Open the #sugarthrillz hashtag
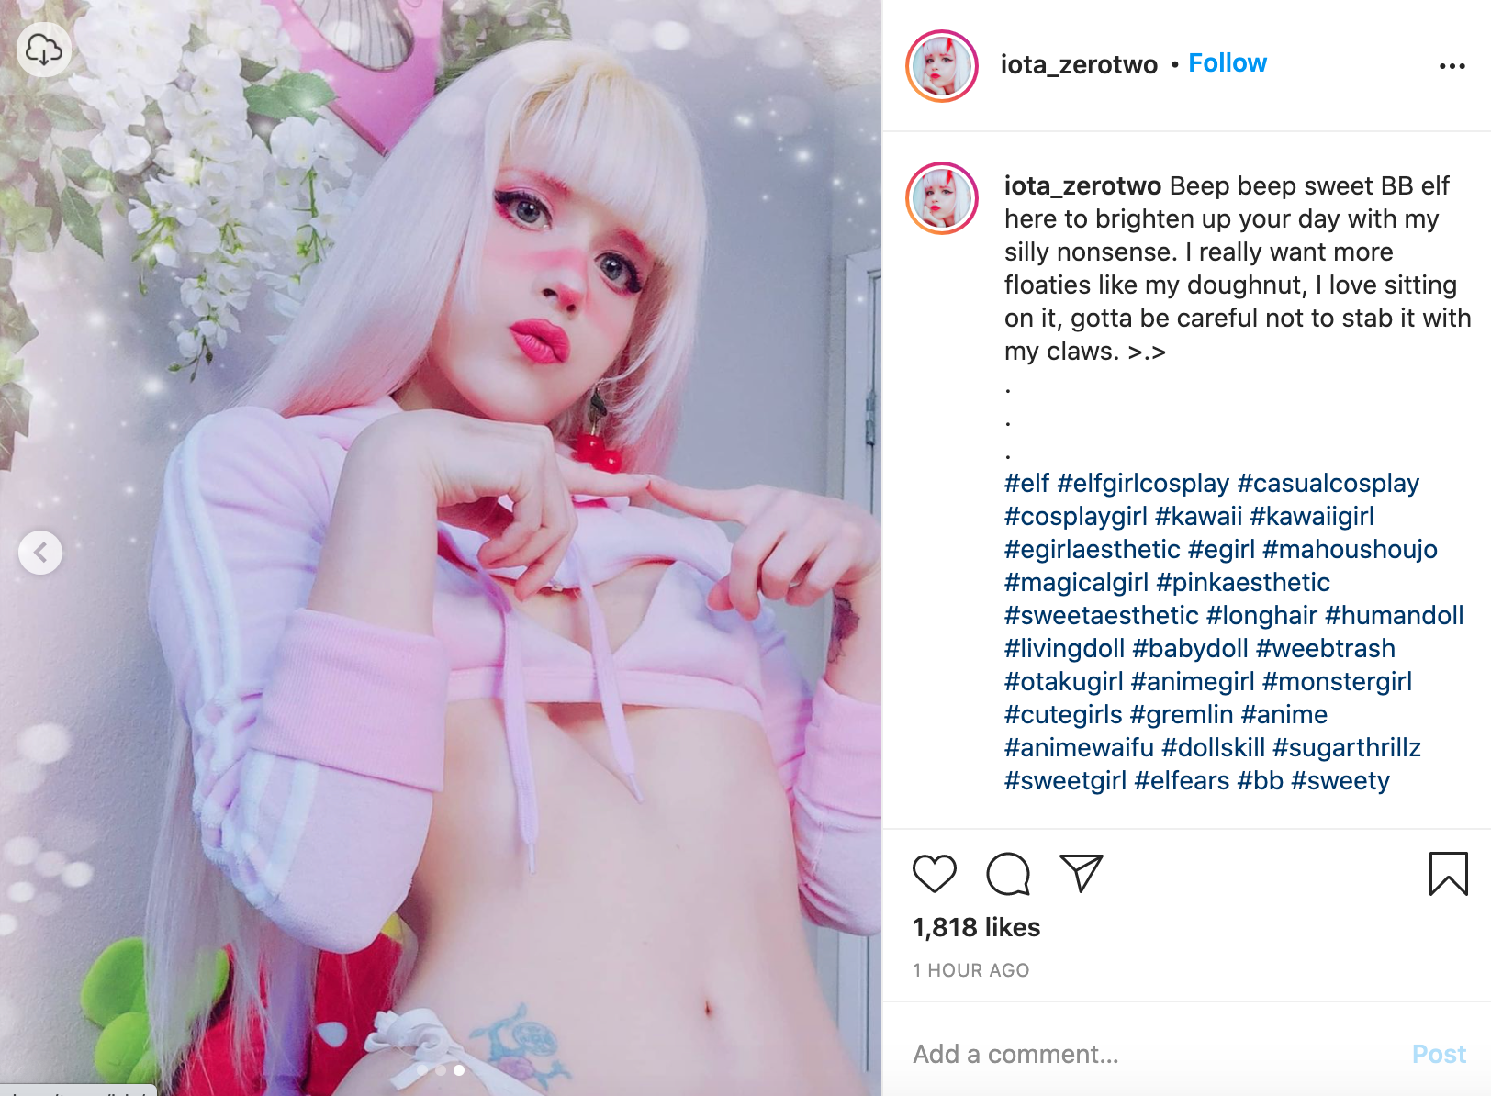Image resolution: width=1491 pixels, height=1096 pixels. pos(1347,748)
